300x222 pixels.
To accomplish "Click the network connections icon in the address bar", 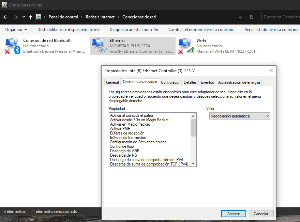I will 39,17.
